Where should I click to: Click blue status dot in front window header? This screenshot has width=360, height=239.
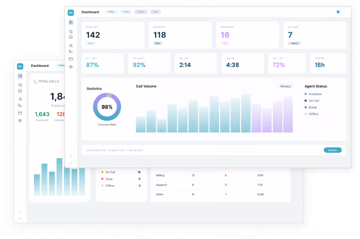(x=338, y=12)
